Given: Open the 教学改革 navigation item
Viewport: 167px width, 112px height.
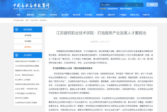Looking at the screenshot, I should pos(77,15).
